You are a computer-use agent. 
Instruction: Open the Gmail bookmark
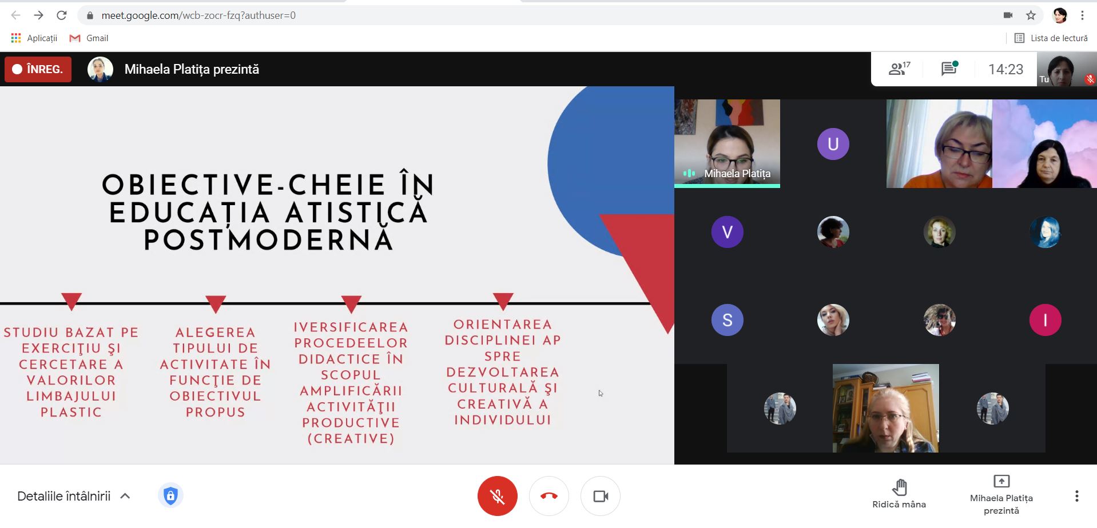click(89, 38)
